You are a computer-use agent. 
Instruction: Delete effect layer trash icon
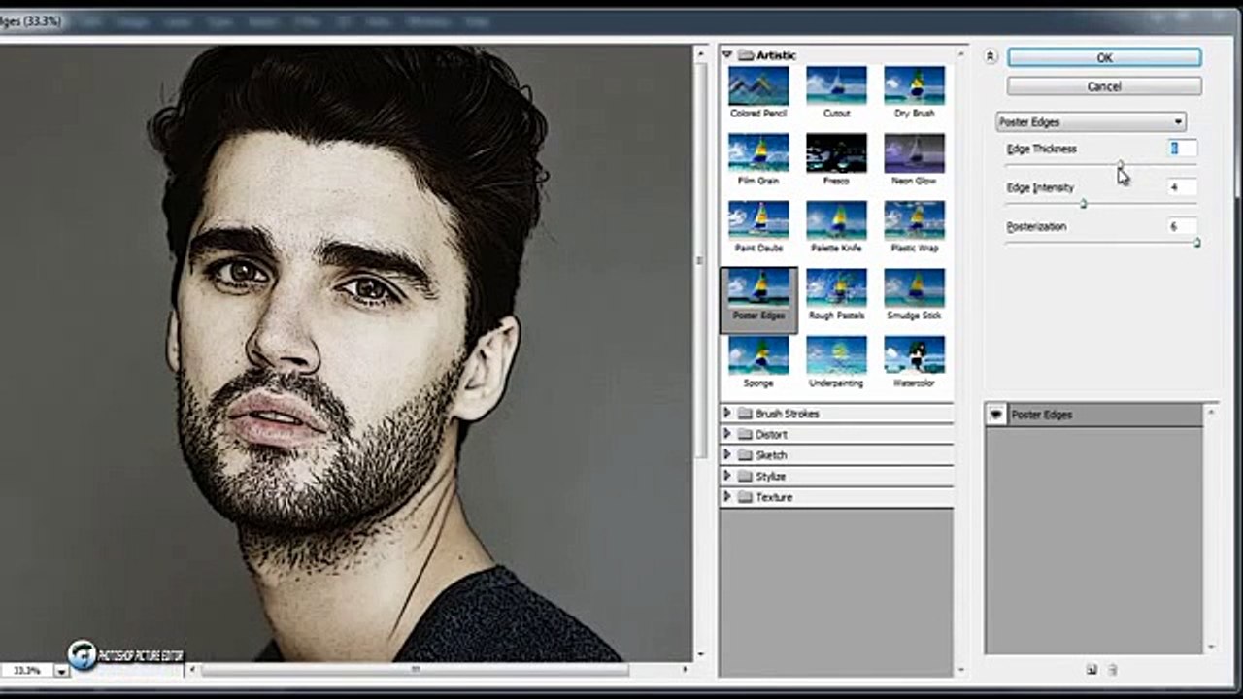pos(1113,669)
